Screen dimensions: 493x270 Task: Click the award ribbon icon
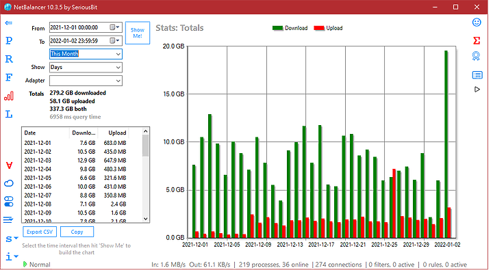point(476,56)
